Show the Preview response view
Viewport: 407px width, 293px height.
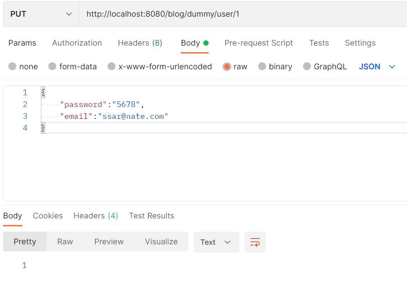pyautogui.click(x=109, y=242)
